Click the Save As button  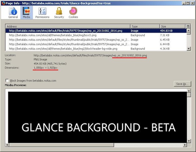[182, 84]
